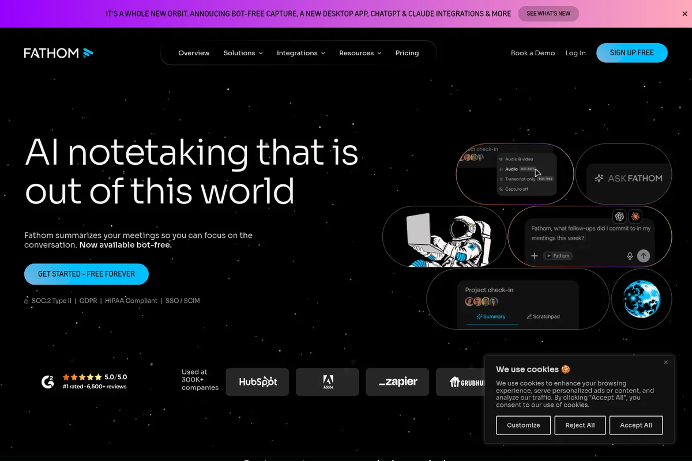Click the Grubhub logo tile
The image size is (692, 461).
(461, 382)
